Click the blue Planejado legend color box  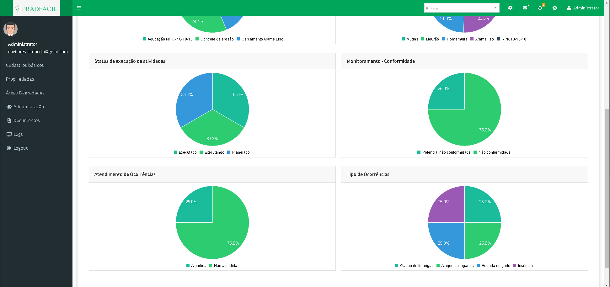(229, 152)
